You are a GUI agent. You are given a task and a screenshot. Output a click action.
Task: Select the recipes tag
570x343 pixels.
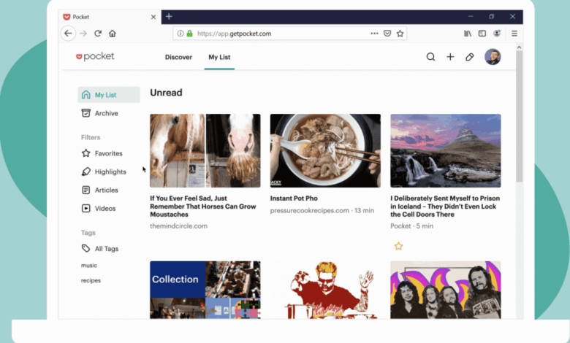(x=91, y=280)
